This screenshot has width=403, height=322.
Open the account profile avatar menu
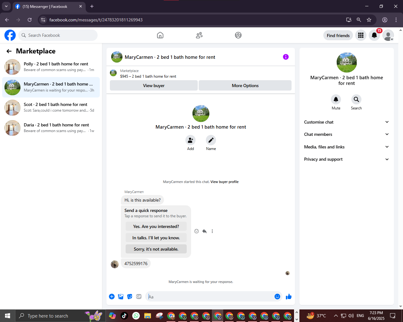[388, 35]
